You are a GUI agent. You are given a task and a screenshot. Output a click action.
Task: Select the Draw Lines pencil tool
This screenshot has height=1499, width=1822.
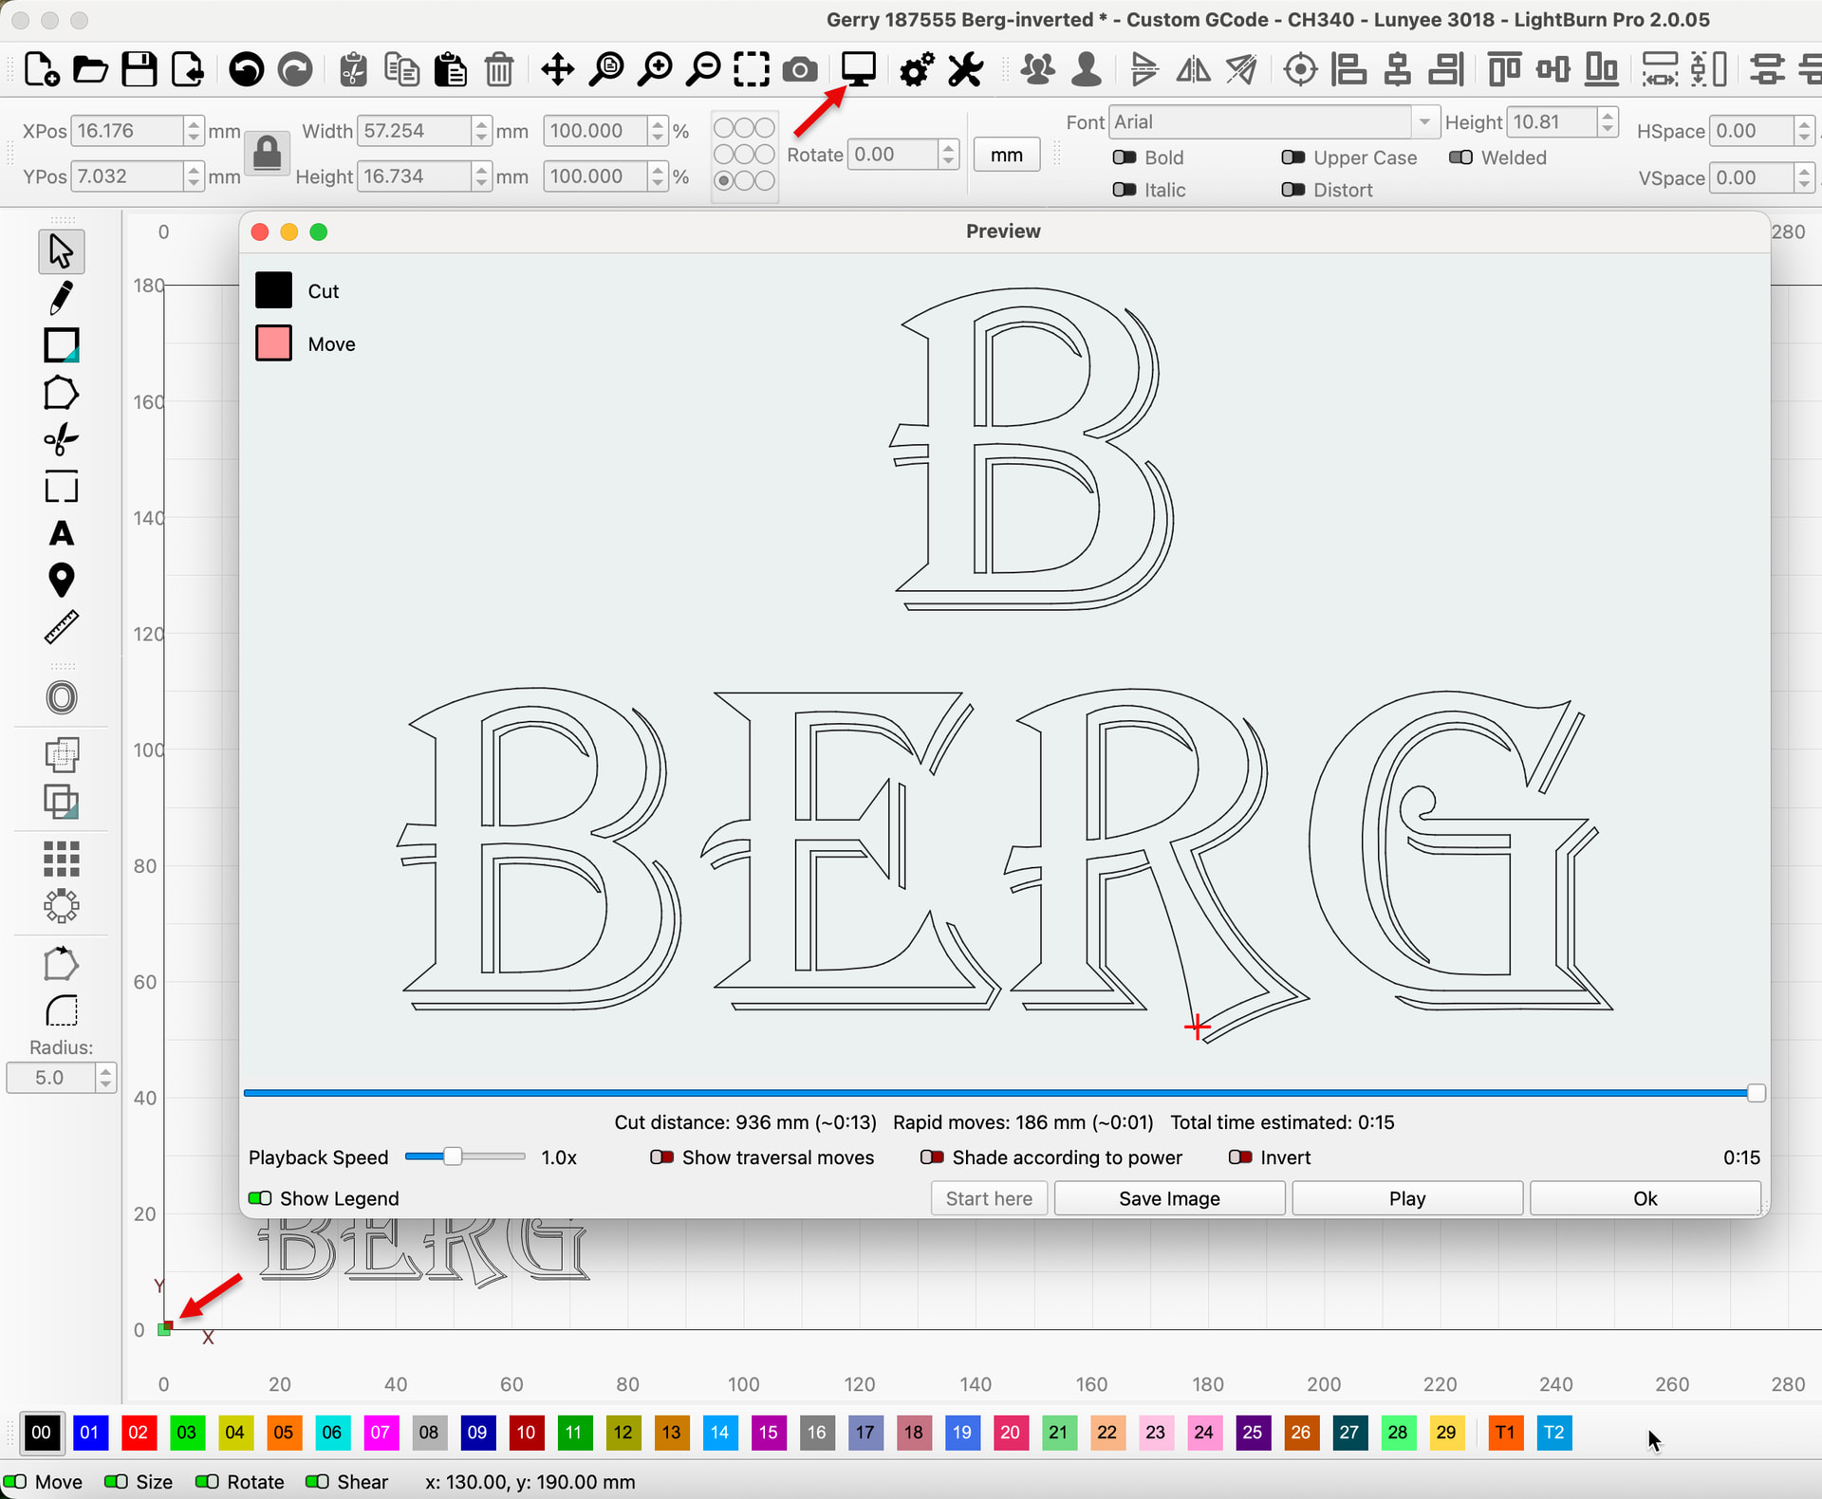point(61,298)
